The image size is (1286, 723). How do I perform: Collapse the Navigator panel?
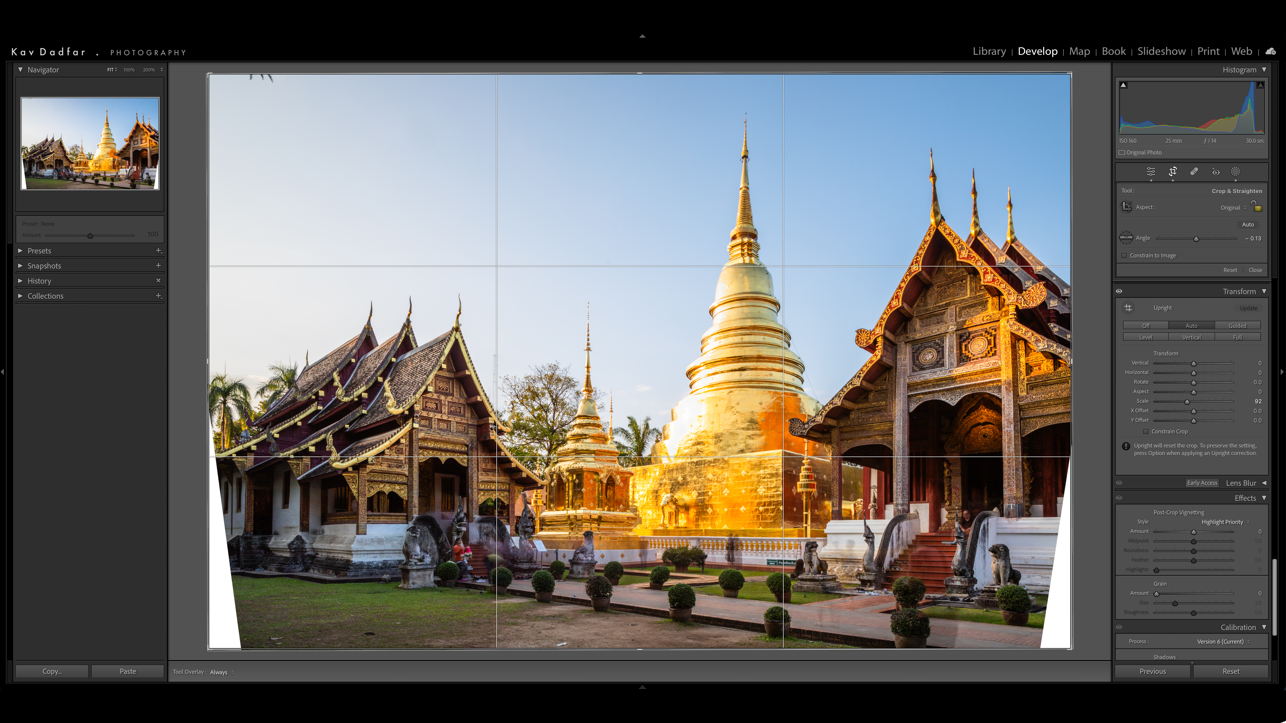click(x=20, y=70)
